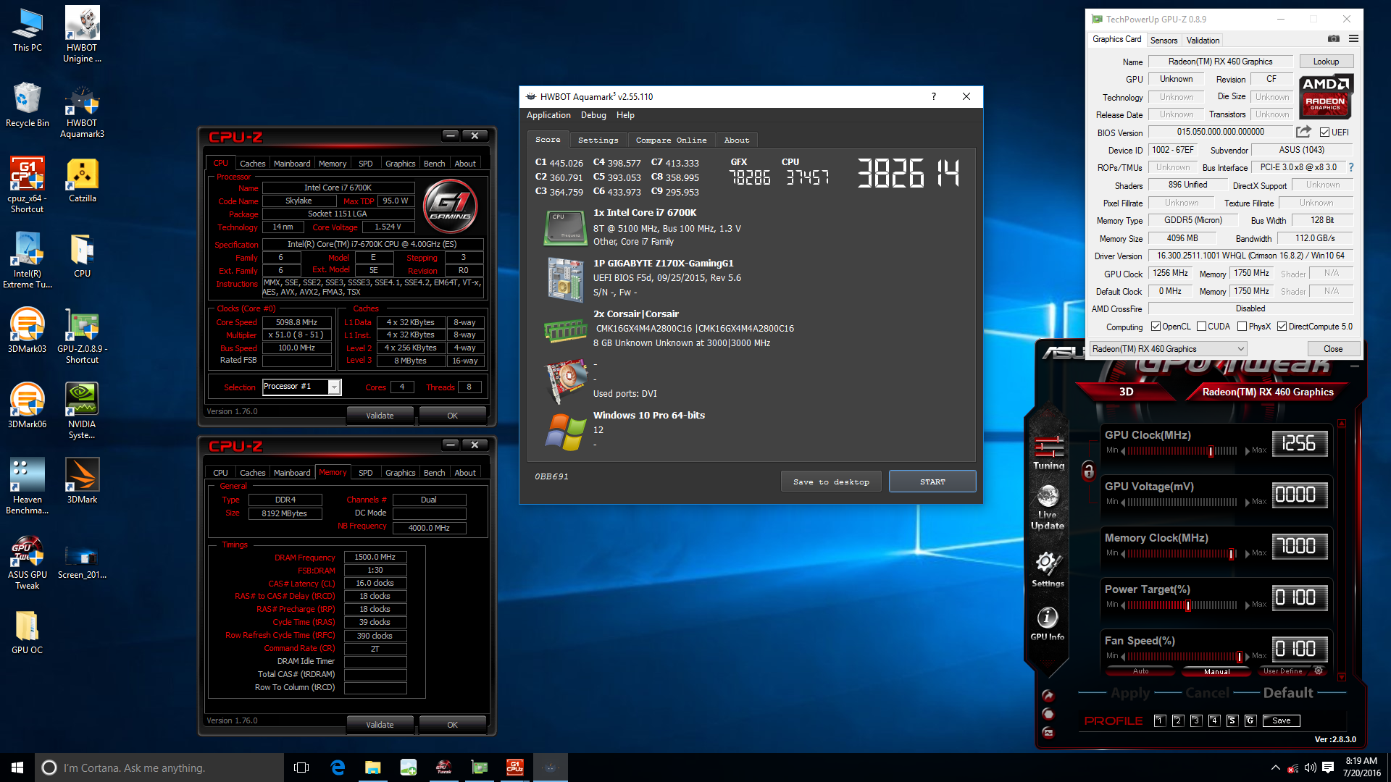Click Validate in upper CPU-Z window

point(380,416)
